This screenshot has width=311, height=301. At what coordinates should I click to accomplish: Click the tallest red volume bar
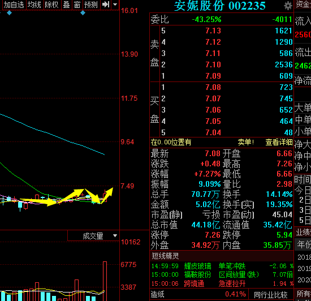click(x=105, y=281)
